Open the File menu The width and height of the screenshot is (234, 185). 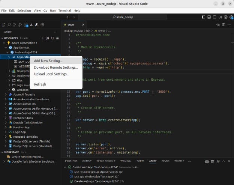tap(4, 11)
